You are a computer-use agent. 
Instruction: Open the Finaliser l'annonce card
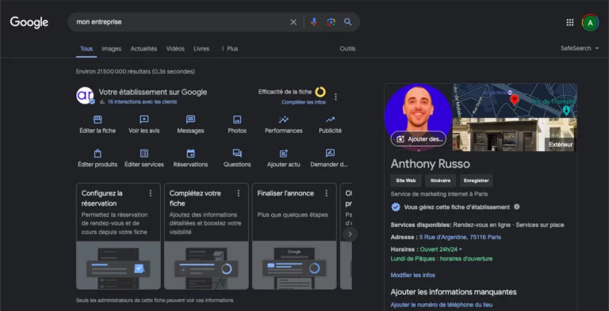pyautogui.click(x=294, y=237)
